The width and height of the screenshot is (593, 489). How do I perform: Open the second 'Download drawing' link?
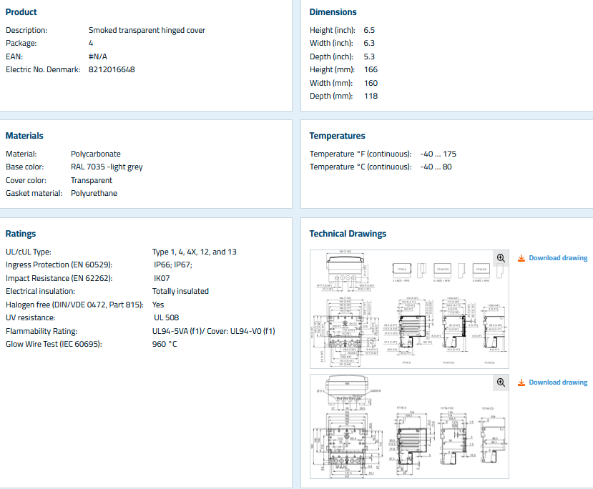558,382
